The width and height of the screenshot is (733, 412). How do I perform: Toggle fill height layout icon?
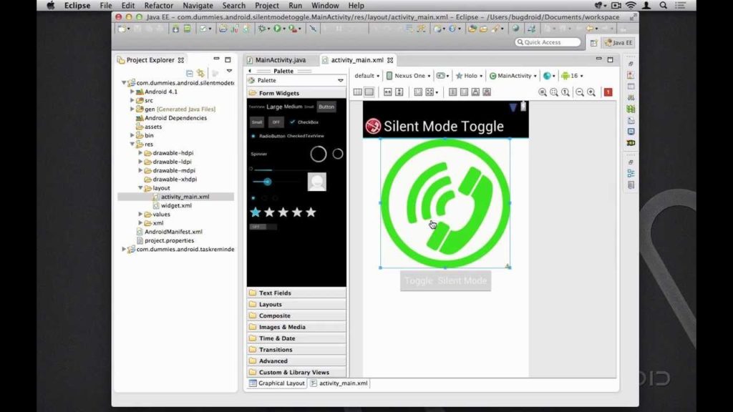pos(399,92)
